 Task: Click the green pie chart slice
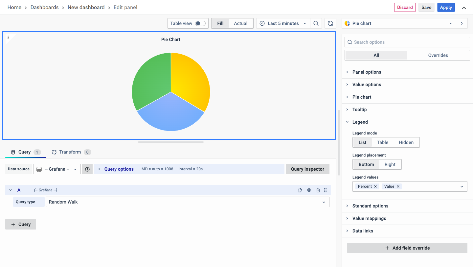(x=149, y=82)
